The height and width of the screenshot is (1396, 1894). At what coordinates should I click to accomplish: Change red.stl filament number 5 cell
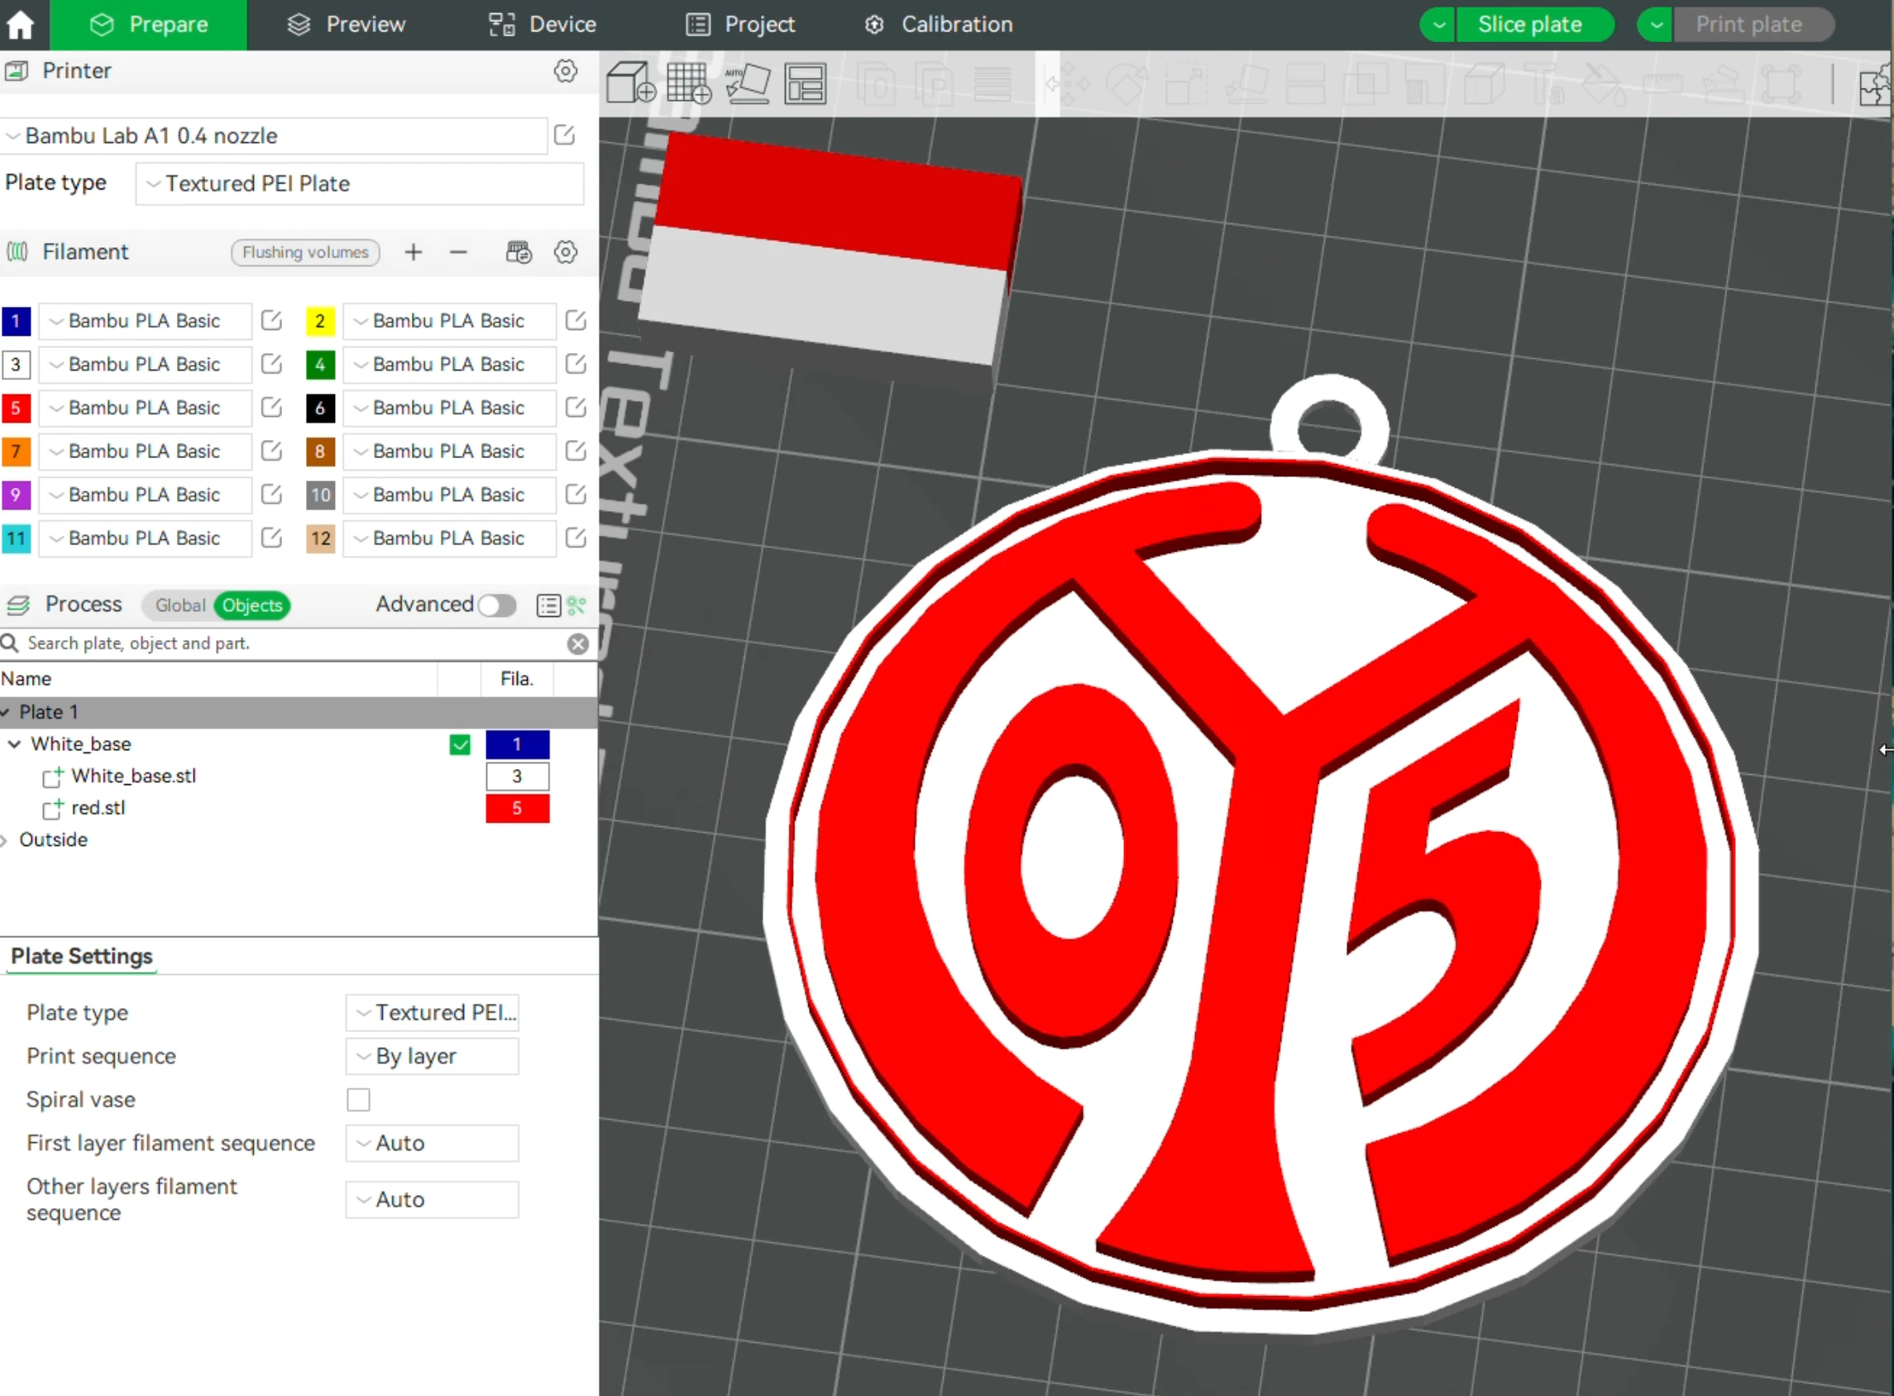click(517, 809)
